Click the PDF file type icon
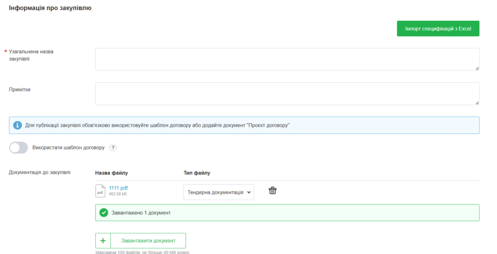The width and height of the screenshot is (497, 254). pos(100,191)
